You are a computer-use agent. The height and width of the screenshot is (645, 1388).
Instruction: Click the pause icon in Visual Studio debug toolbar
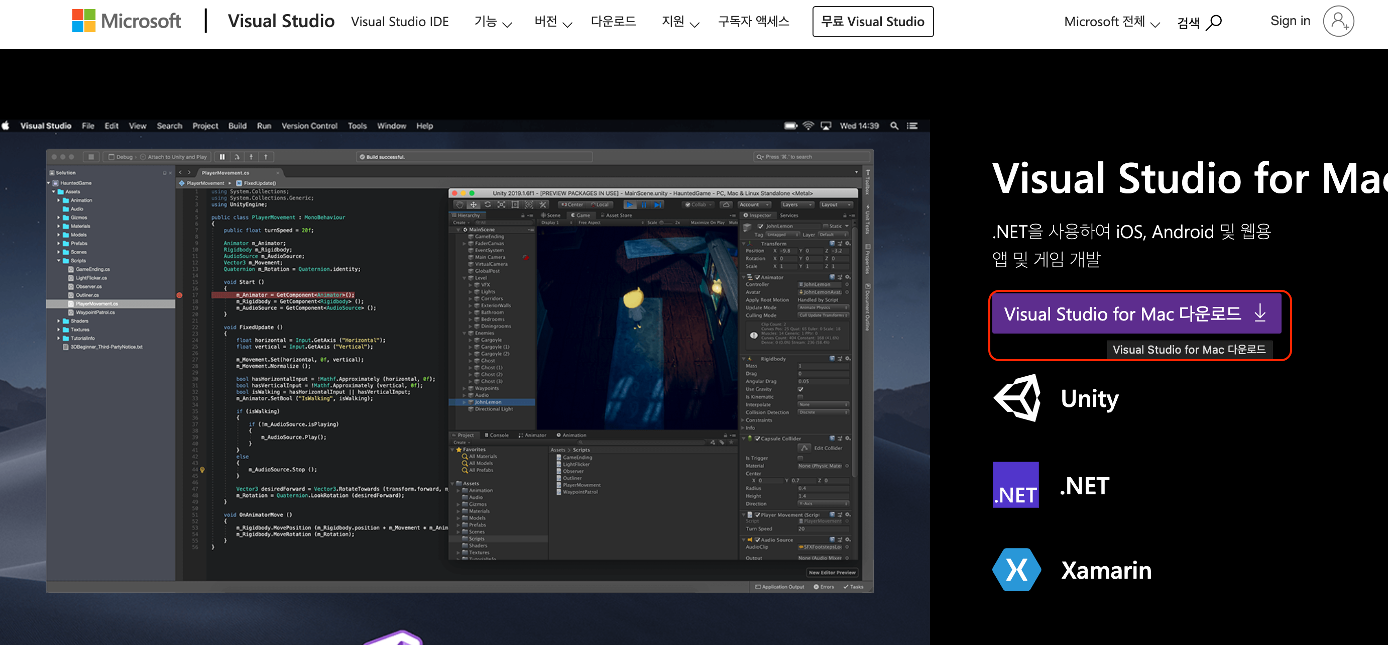pos(222,157)
